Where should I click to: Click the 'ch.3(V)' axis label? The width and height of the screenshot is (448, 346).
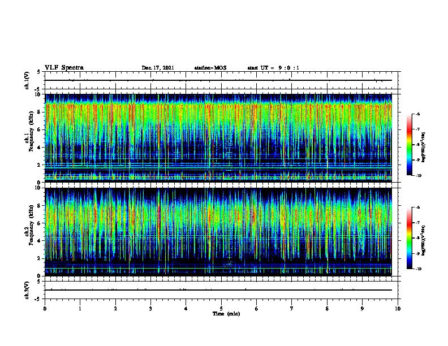27,290
